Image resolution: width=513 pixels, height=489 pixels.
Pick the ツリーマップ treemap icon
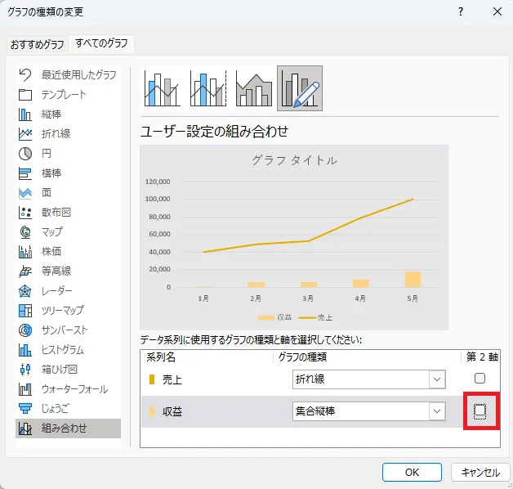coord(25,311)
